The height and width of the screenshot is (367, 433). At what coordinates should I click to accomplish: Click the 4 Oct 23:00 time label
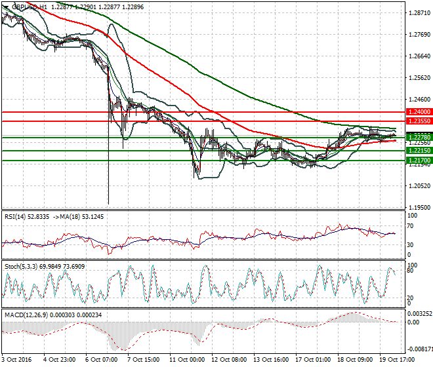59,360
